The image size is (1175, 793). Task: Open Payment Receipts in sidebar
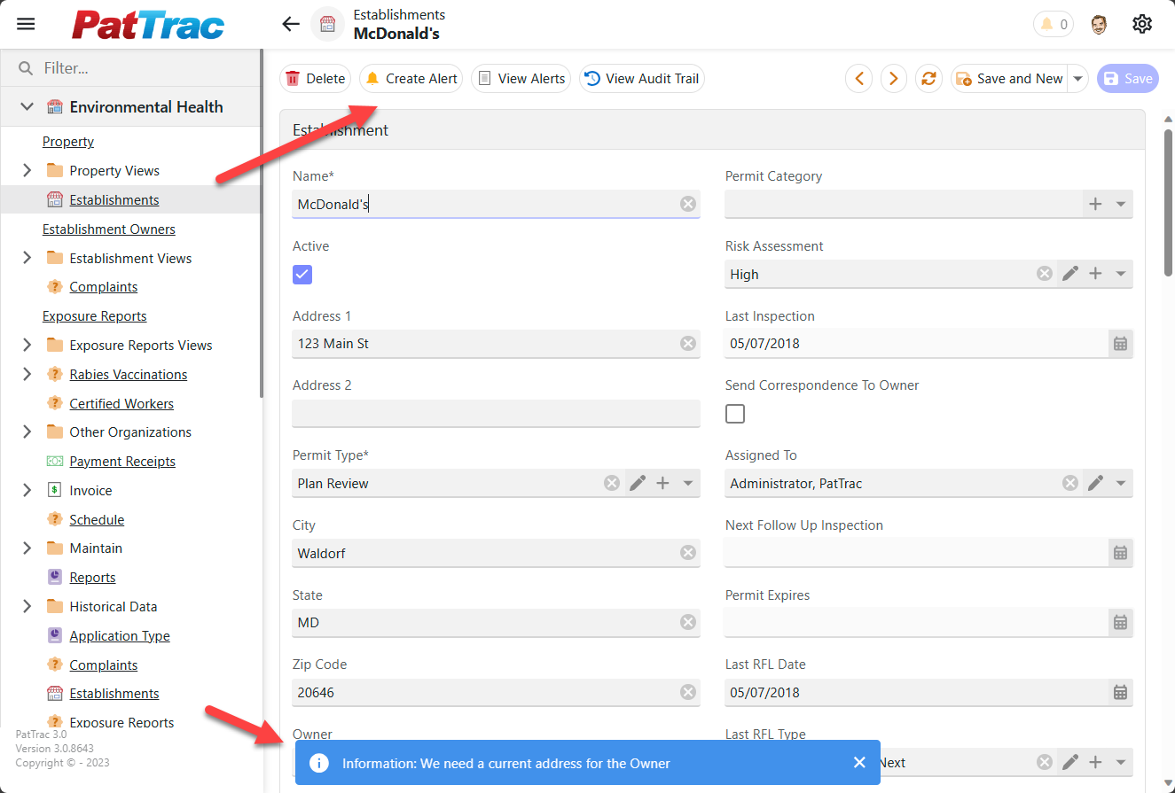click(122, 461)
